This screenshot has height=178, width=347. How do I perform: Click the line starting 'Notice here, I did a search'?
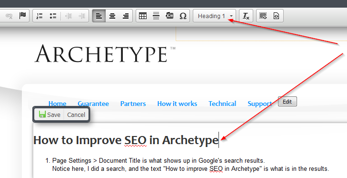(190, 169)
